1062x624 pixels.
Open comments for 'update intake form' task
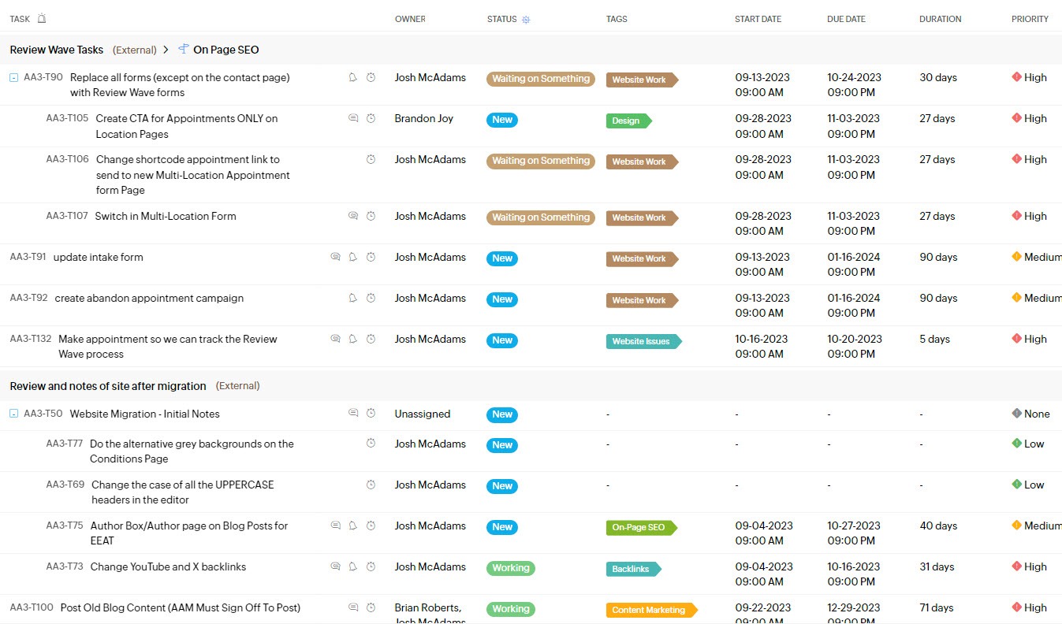pos(335,257)
